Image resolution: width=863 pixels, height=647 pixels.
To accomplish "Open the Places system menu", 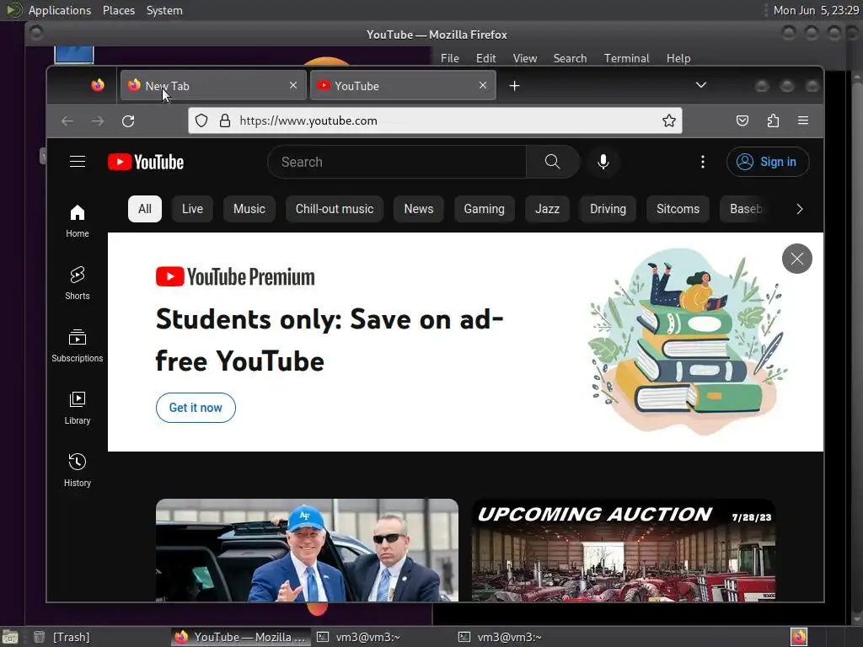I will coord(119,10).
